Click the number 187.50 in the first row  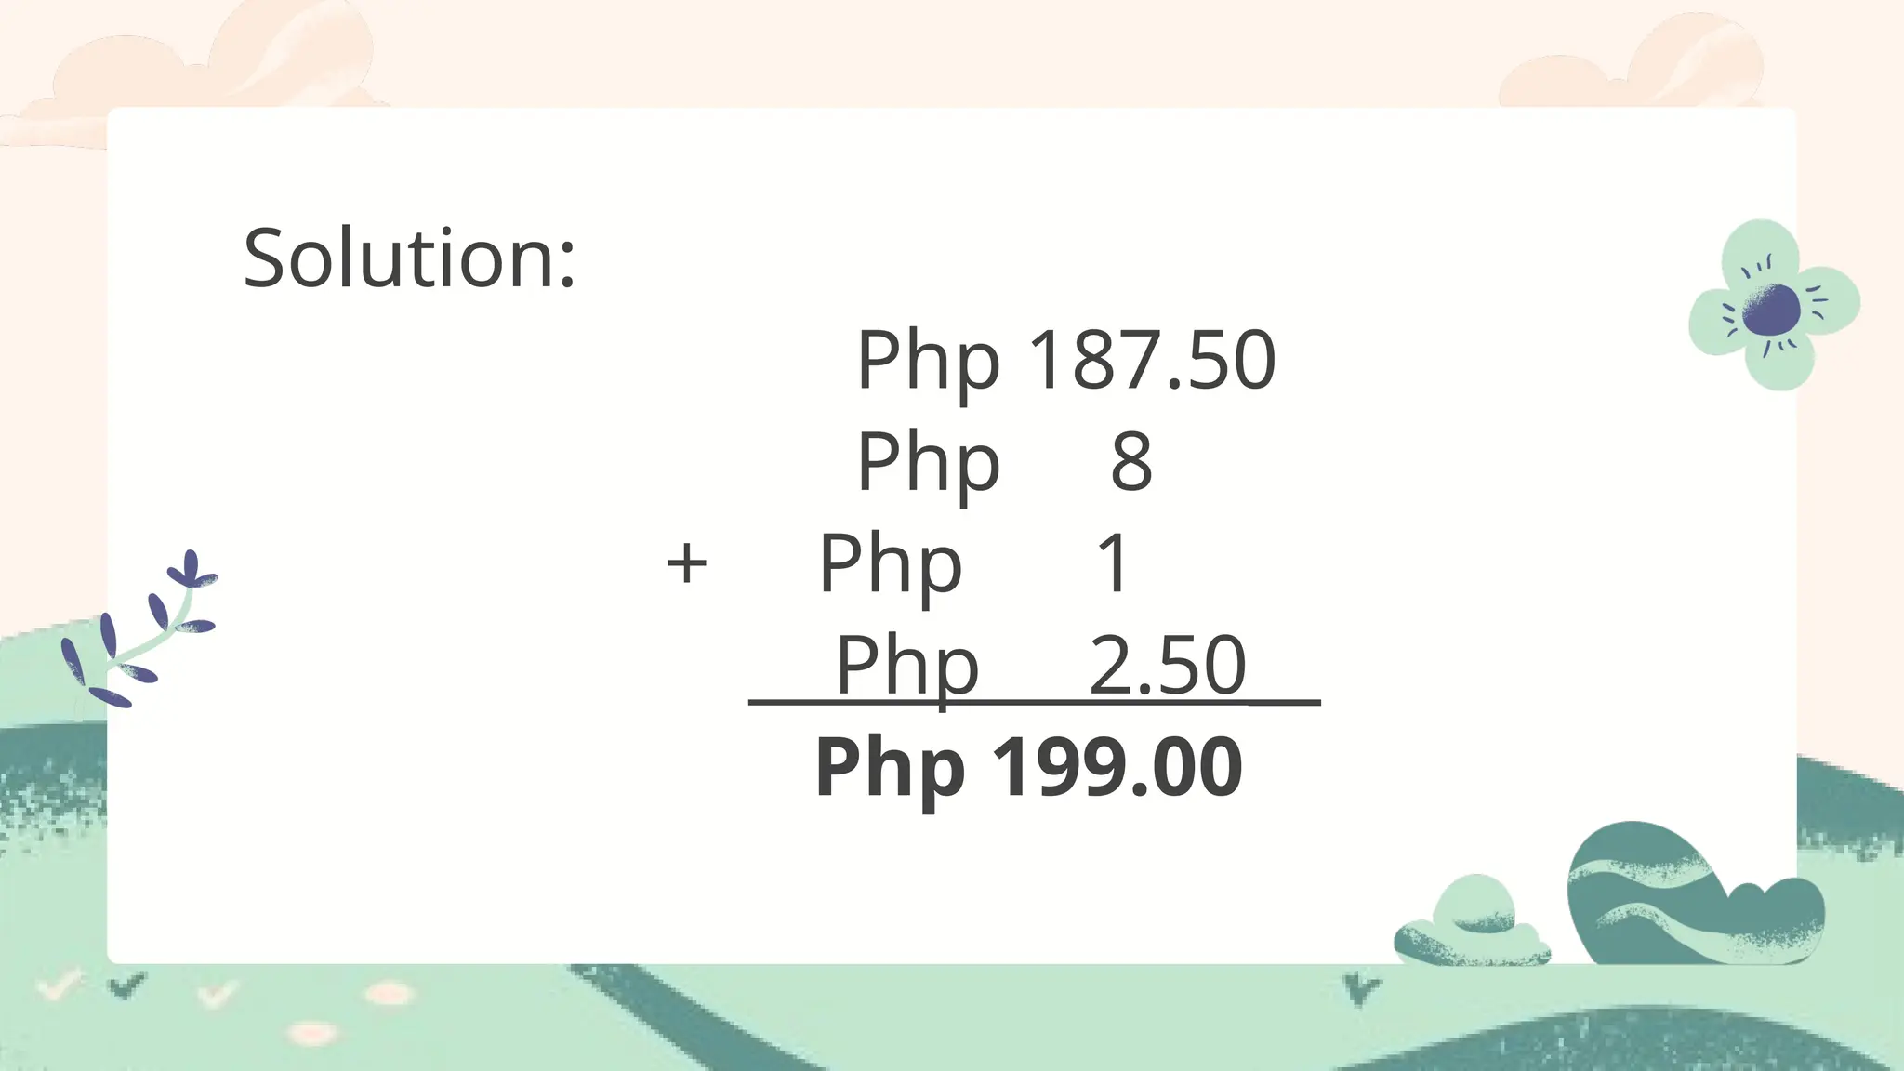pyautogui.click(x=1153, y=360)
